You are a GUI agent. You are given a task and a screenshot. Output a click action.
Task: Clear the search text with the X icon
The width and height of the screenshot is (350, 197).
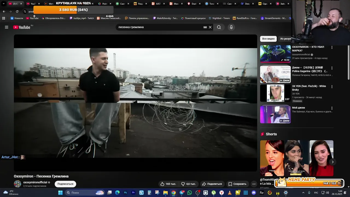pos(210,27)
